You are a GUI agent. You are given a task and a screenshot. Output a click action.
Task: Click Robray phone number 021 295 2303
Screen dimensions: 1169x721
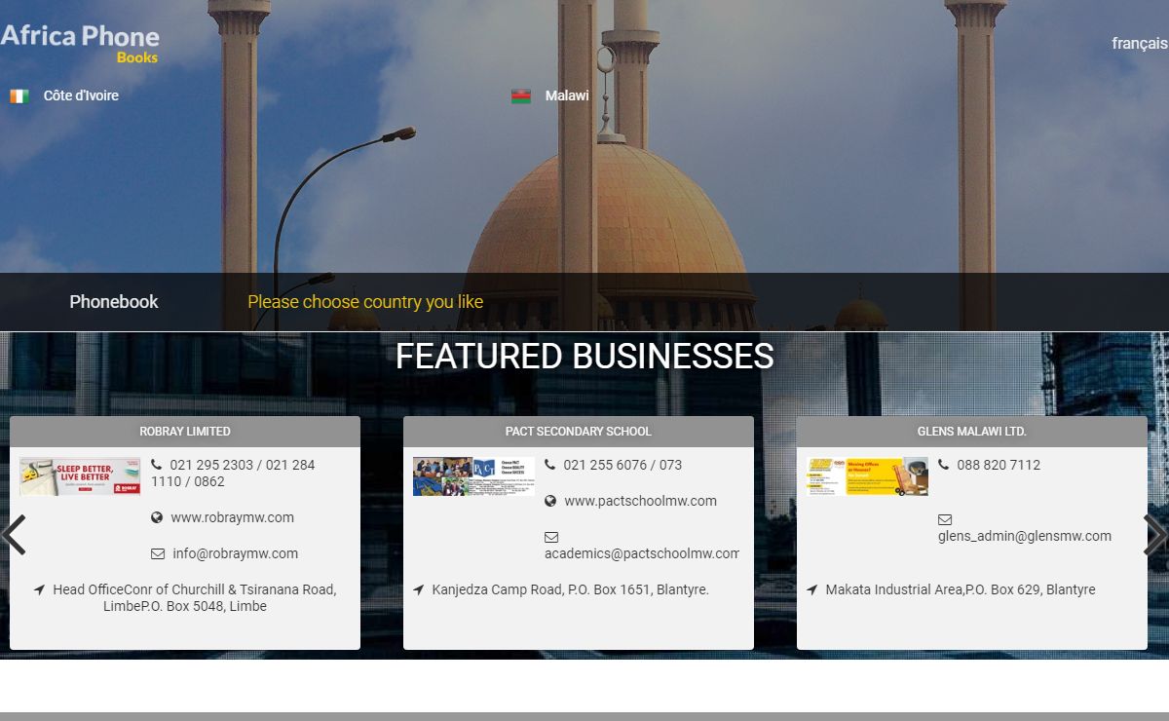[211, 465]
